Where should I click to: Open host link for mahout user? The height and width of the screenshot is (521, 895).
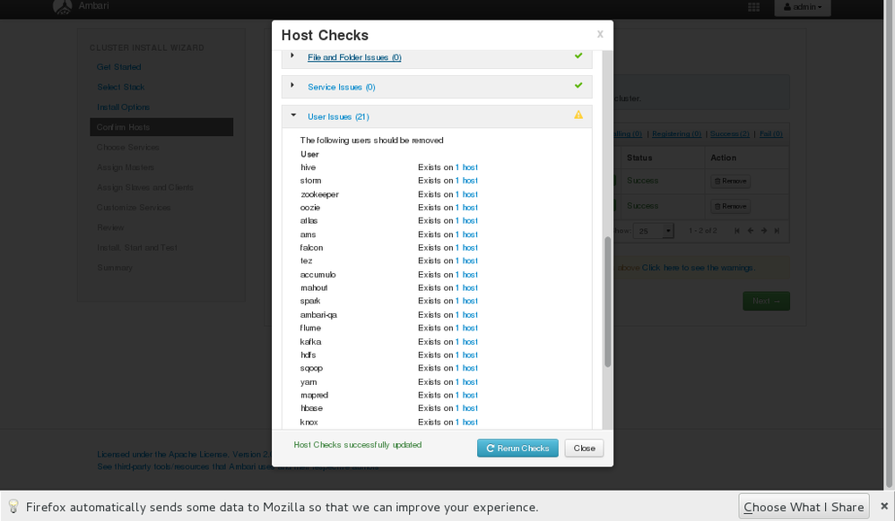point(466,288)
